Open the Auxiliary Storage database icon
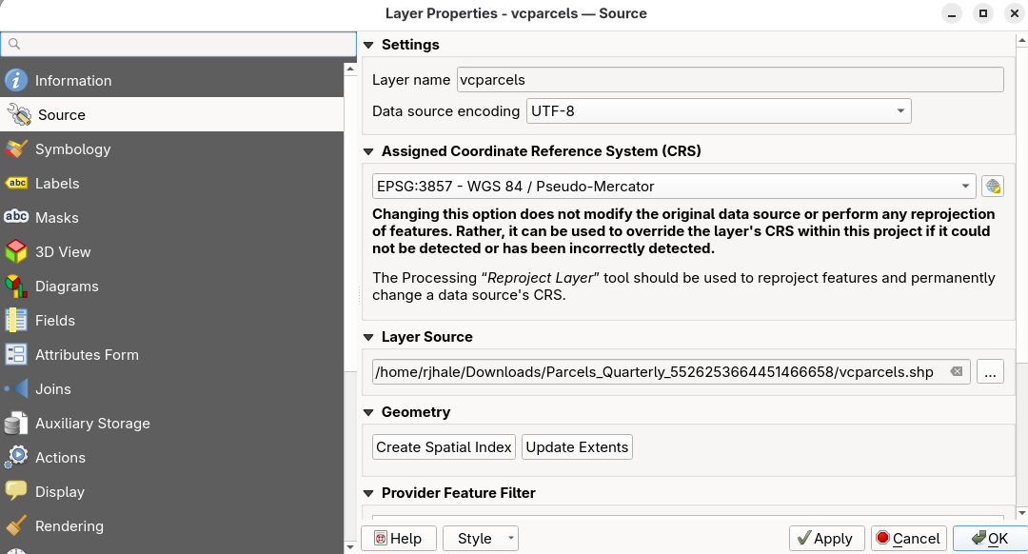Screen dimensions: 1028x554 click(16, 424)
